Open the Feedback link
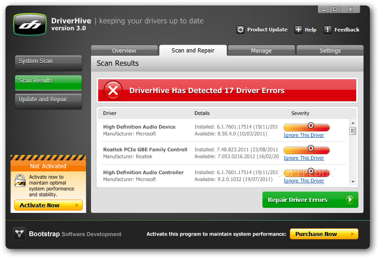The image size is (379, 258). [x=347, y=30]
